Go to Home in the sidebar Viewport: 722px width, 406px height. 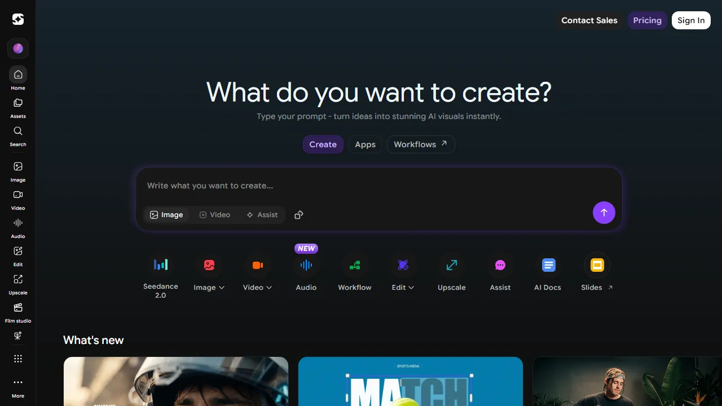point(18,78)
